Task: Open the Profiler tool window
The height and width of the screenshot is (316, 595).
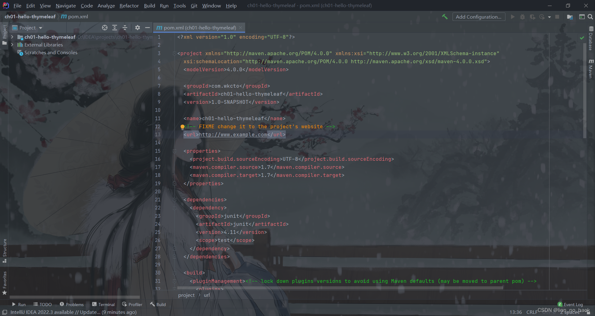Action: coord(132,305)
